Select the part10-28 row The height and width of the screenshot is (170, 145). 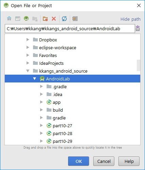[72, 133]
